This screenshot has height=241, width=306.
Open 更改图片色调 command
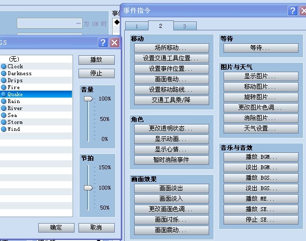point(261,108)
